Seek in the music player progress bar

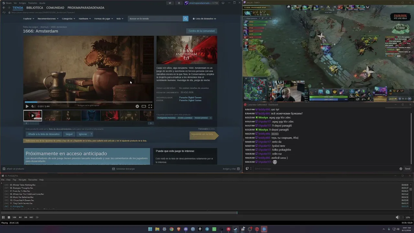coord(207,213)
